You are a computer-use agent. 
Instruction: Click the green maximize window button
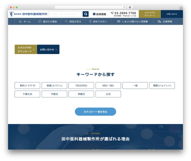click(17, 8)
